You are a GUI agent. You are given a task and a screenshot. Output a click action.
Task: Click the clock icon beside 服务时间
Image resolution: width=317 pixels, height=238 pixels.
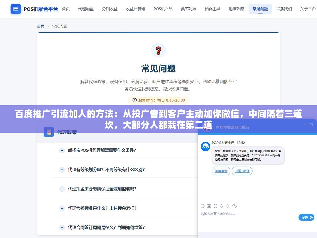134,100
